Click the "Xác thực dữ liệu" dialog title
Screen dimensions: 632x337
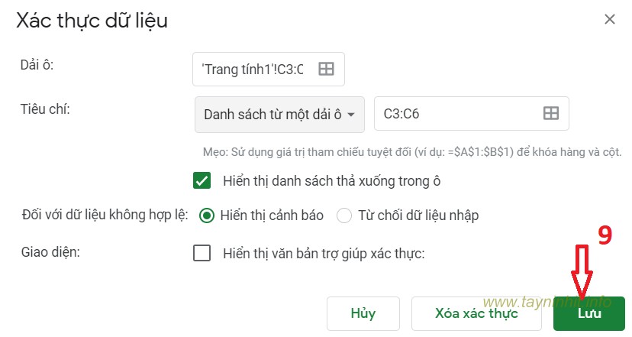(92, 21)
